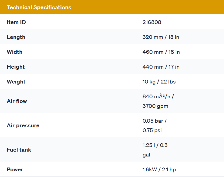Click the item ID number 216808

click(x=152, y=22)
